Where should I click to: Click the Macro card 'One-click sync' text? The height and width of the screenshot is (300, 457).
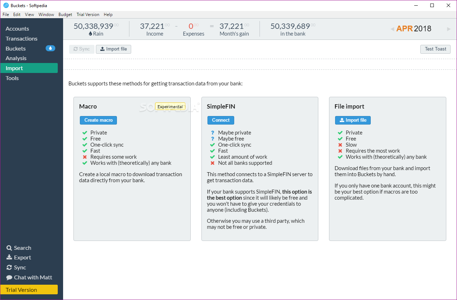coord(107,145)
